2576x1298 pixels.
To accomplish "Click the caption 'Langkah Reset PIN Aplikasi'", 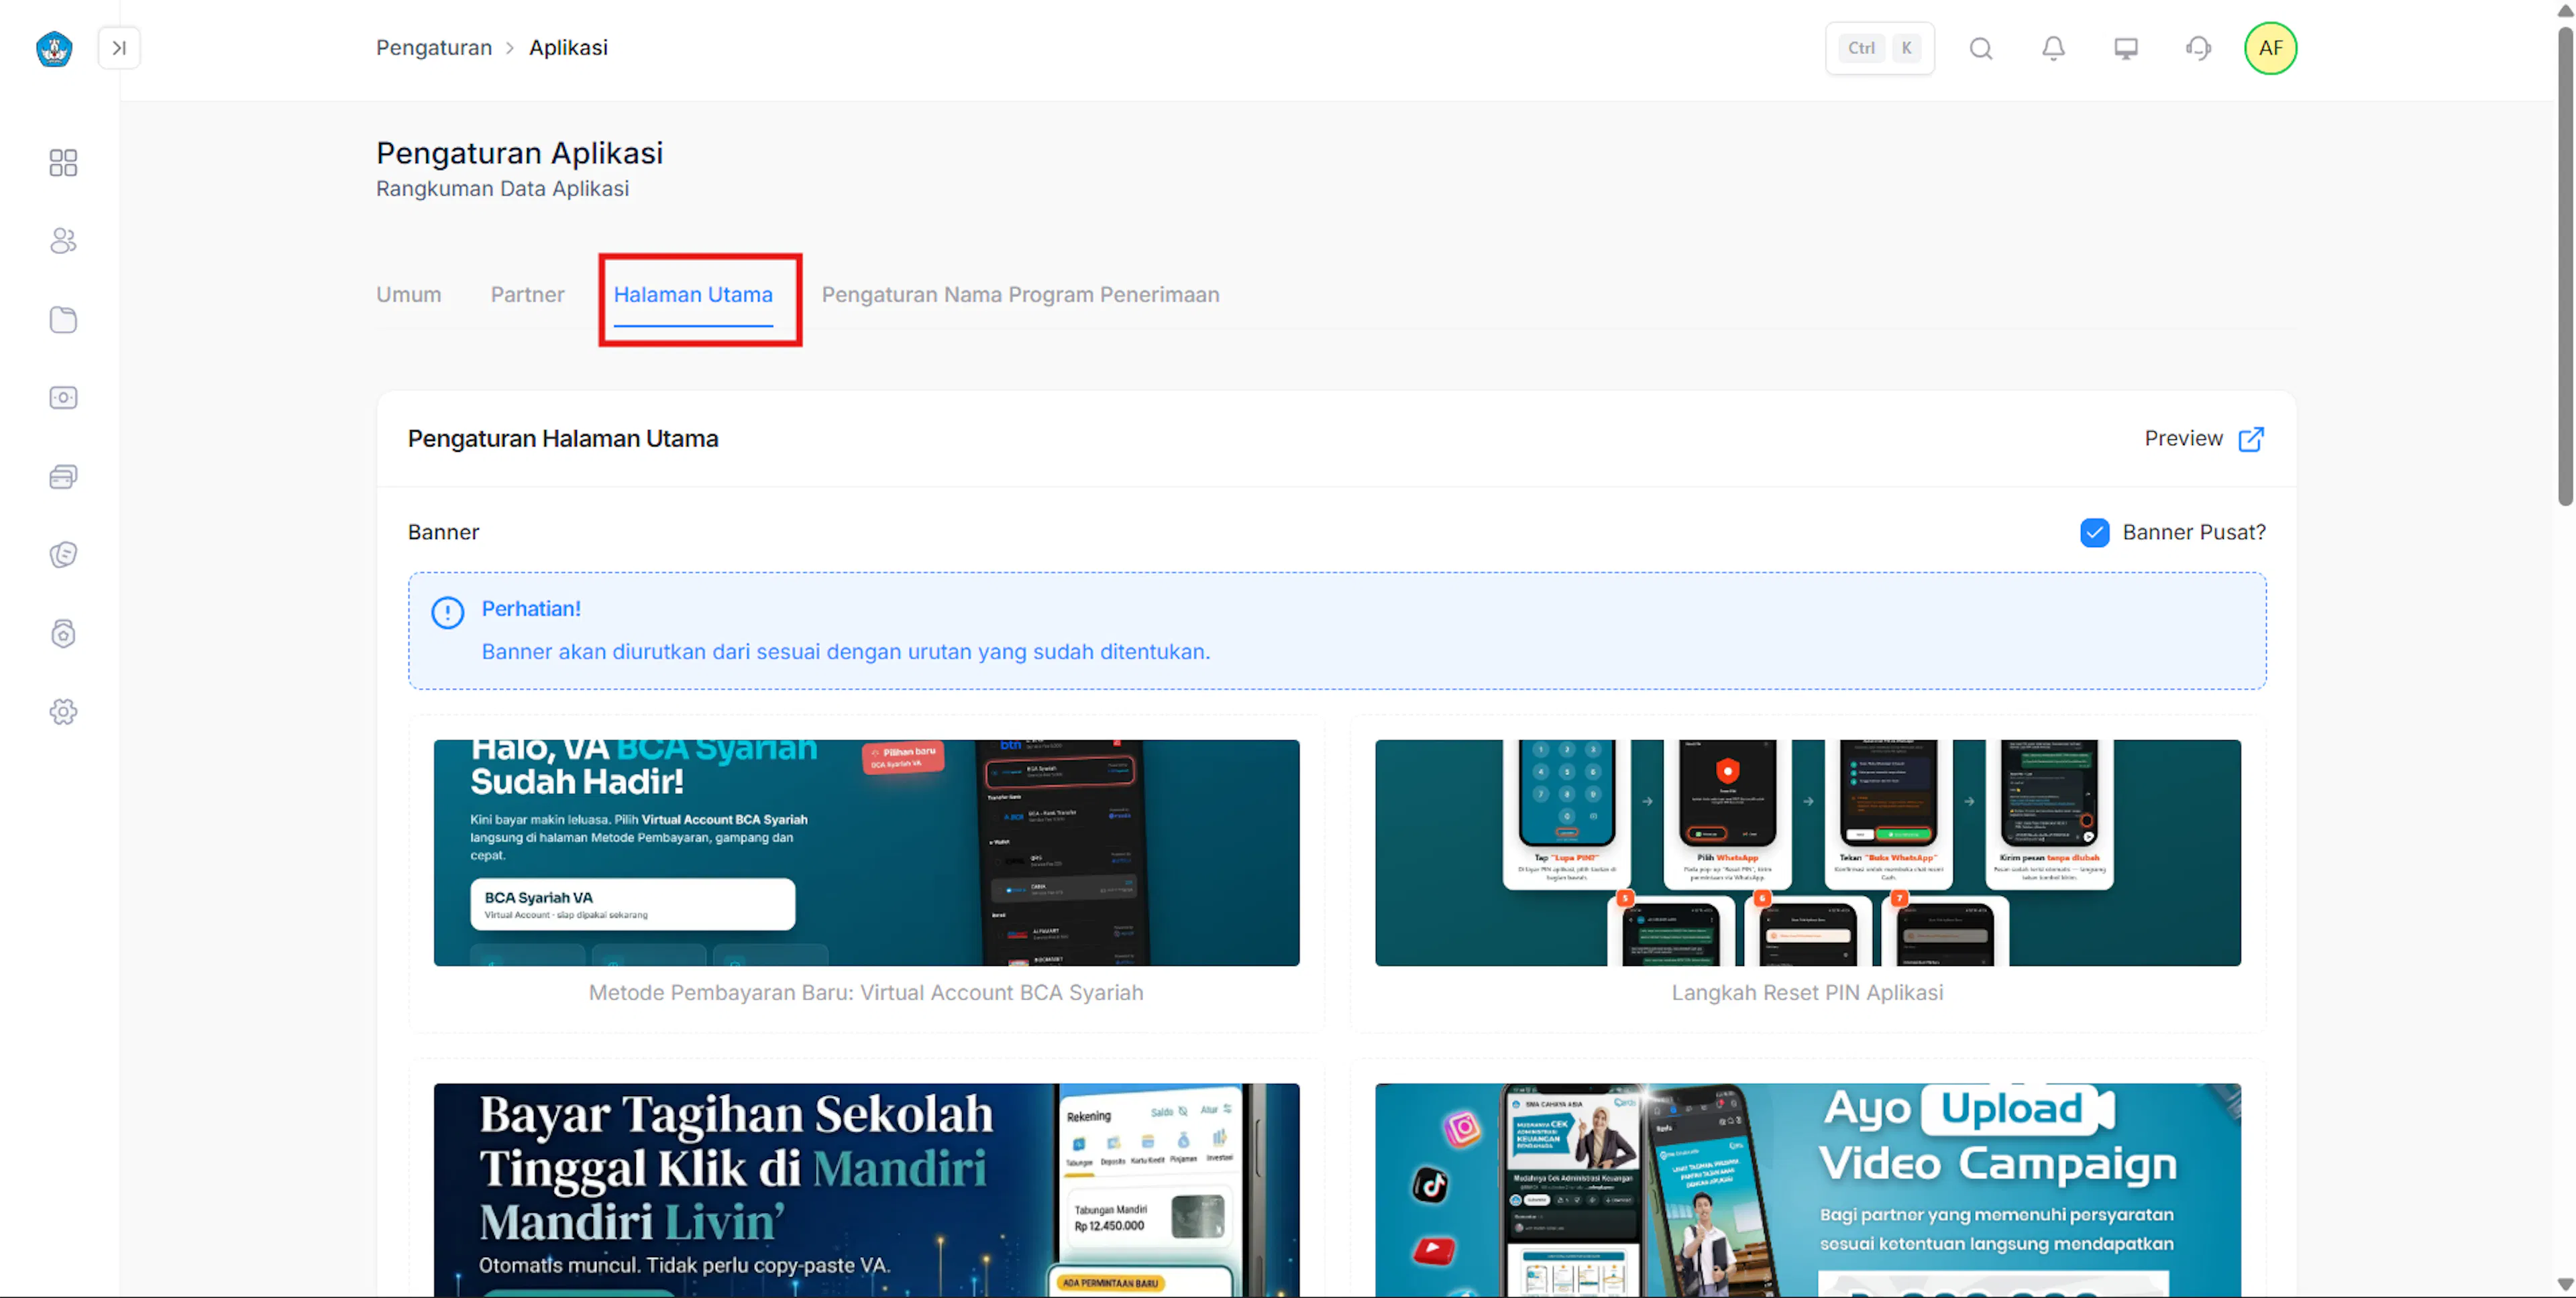I will pyautogui.click(x=1807, y=992).
